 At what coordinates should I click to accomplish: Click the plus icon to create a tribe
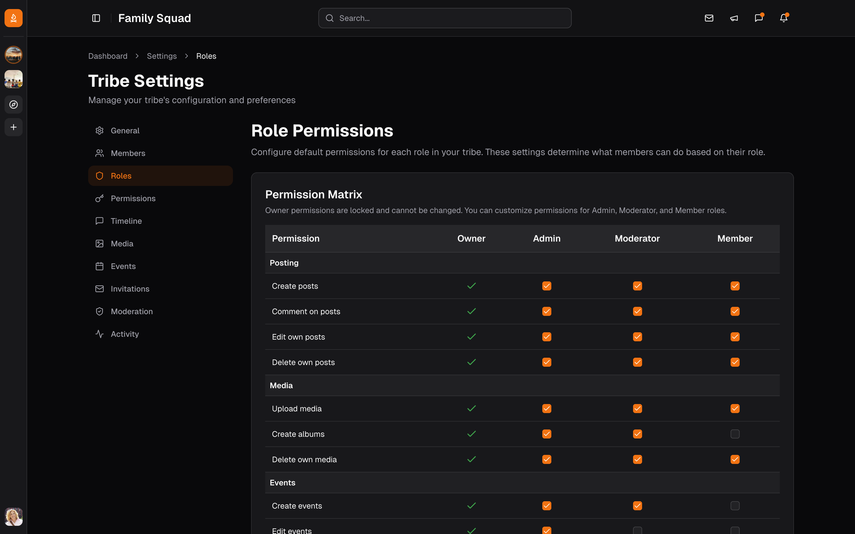13,127
